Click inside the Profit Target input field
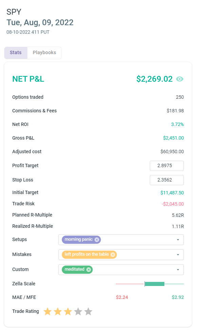 (166, 165)
